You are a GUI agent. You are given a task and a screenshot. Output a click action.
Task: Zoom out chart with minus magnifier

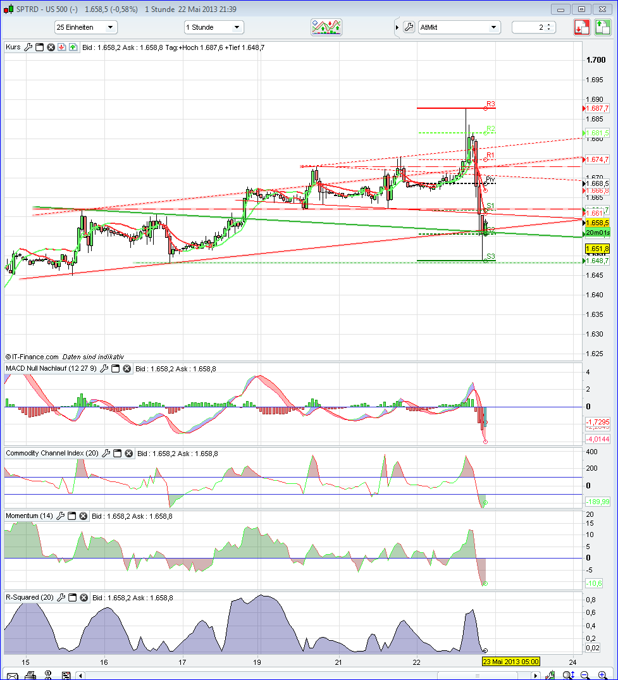[584, 675]
